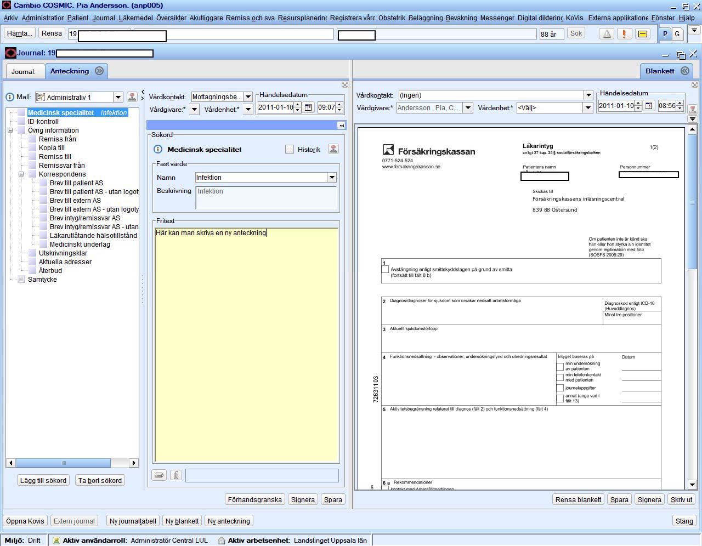
Task: Collapse the Anteckning tab arrow icon
Action: point(99,71)
